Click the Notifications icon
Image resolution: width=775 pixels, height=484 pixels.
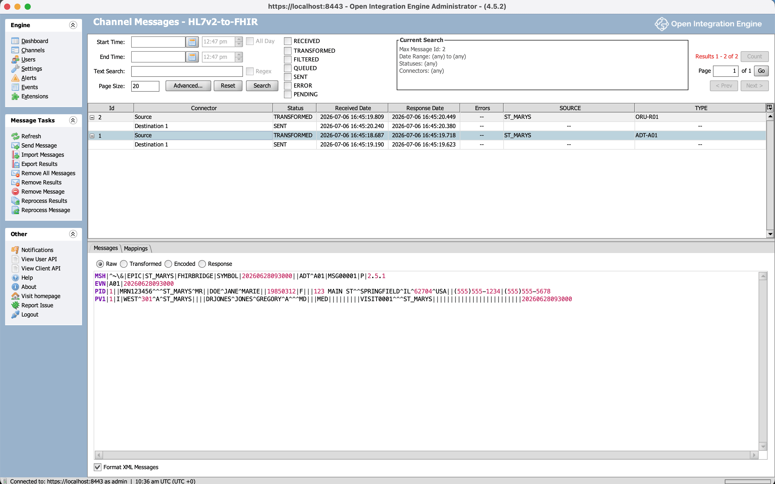15,250
